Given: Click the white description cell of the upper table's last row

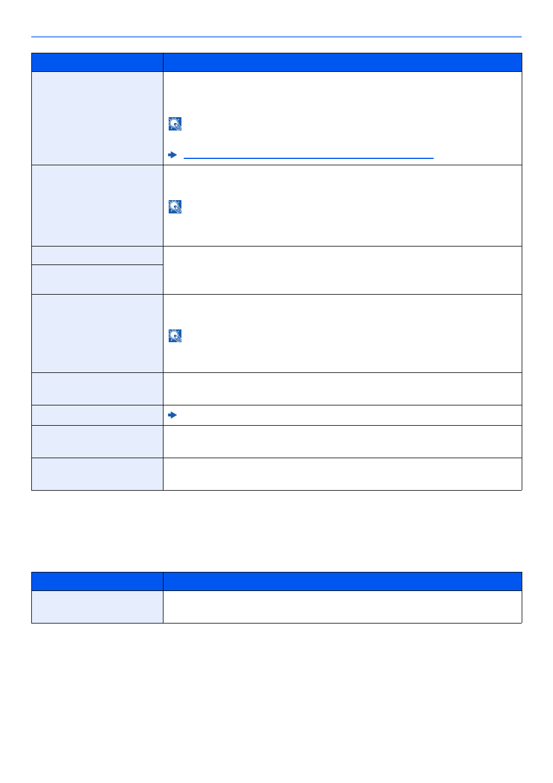Looking at the screenshot, I should coord(343,474).
